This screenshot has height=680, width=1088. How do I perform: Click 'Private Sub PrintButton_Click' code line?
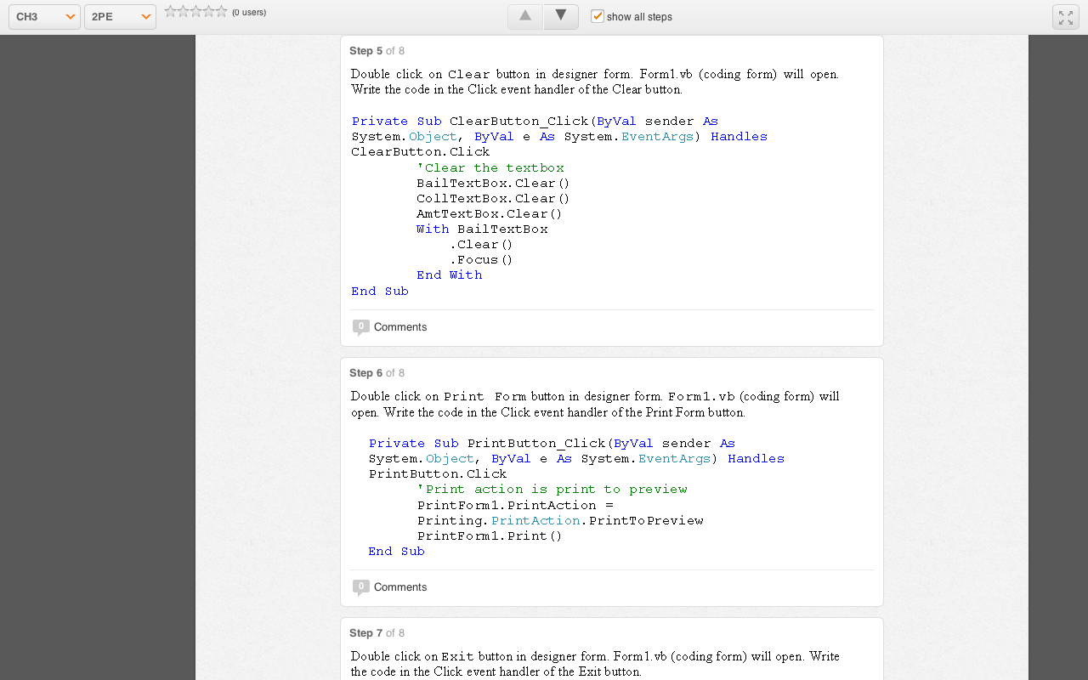552,444
